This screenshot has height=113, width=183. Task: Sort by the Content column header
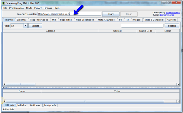click(117, 31)
